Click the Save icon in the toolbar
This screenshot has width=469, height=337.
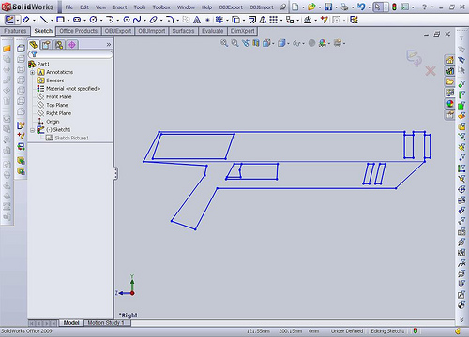(328, 7)
